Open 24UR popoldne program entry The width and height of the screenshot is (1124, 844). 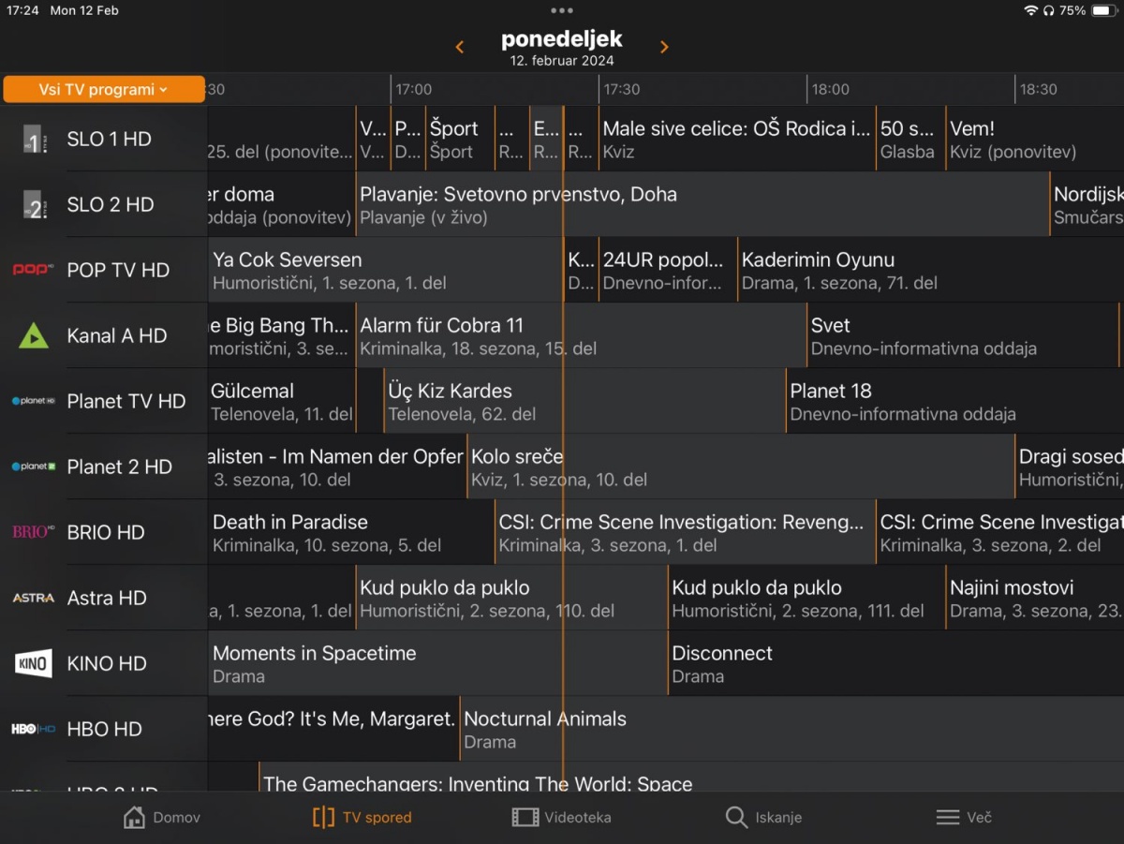(x=668, y=270)
